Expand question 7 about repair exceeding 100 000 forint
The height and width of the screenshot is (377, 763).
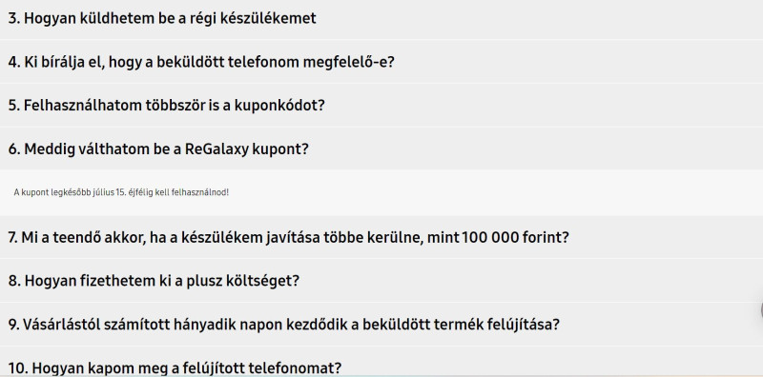click(x=381, y=237)
